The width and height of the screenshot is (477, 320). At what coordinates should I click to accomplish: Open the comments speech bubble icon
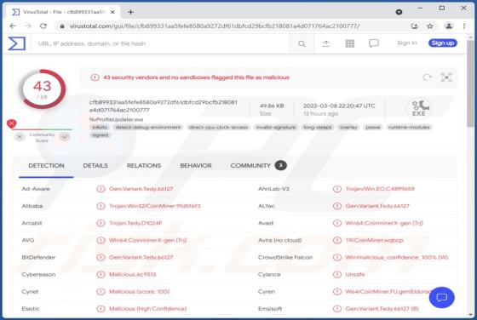(374, 43)
